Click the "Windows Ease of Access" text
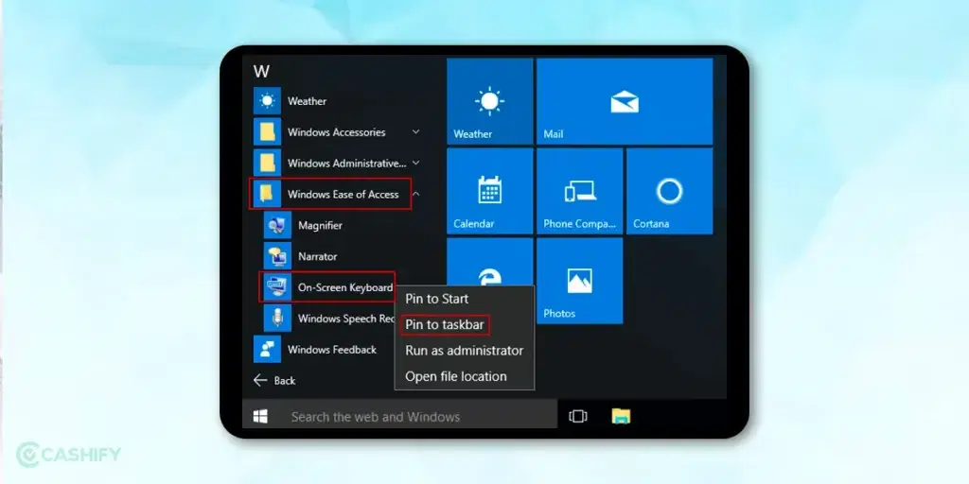Viewport: 969px width, 484px height. 343,195
